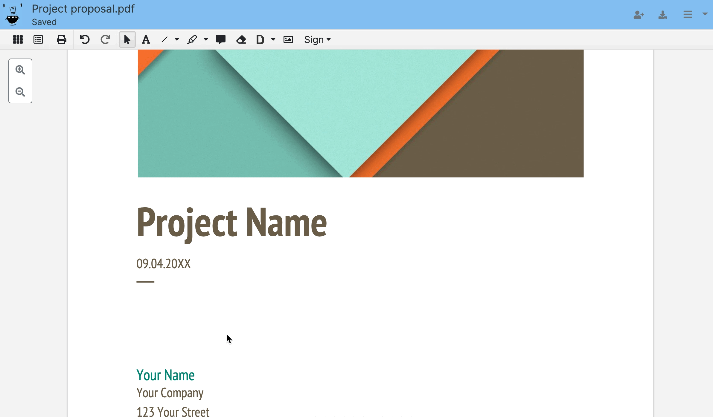Open the hamburger main menu
This screenshot has height=417, width=713.
[688, 15]
